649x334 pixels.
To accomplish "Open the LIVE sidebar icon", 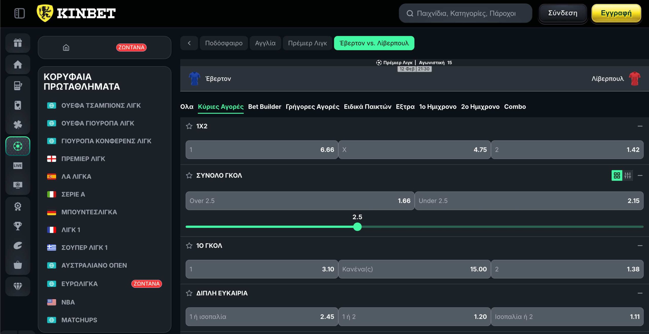I will pyautogui.click(x=18, y=165).
